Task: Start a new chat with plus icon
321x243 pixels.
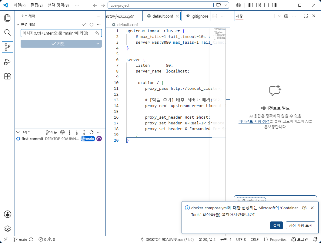Action: click(x=274, y=16)
